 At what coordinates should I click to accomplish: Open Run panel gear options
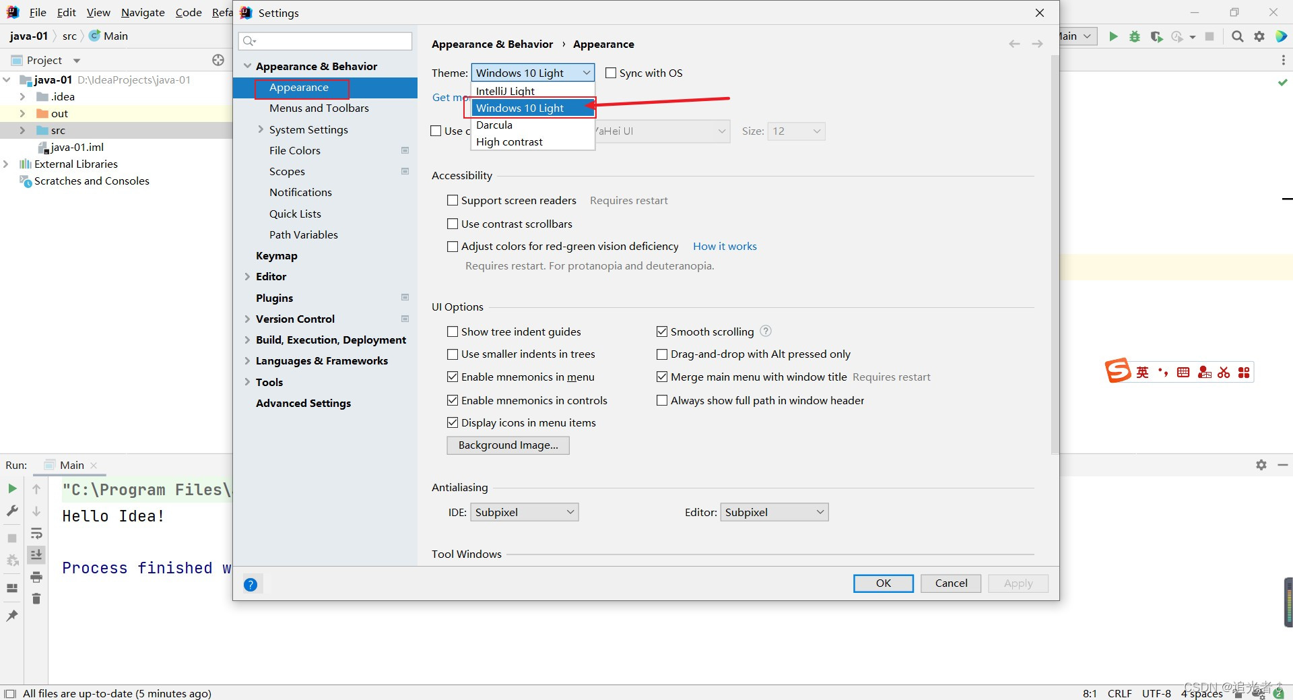tap(1261, 465)
